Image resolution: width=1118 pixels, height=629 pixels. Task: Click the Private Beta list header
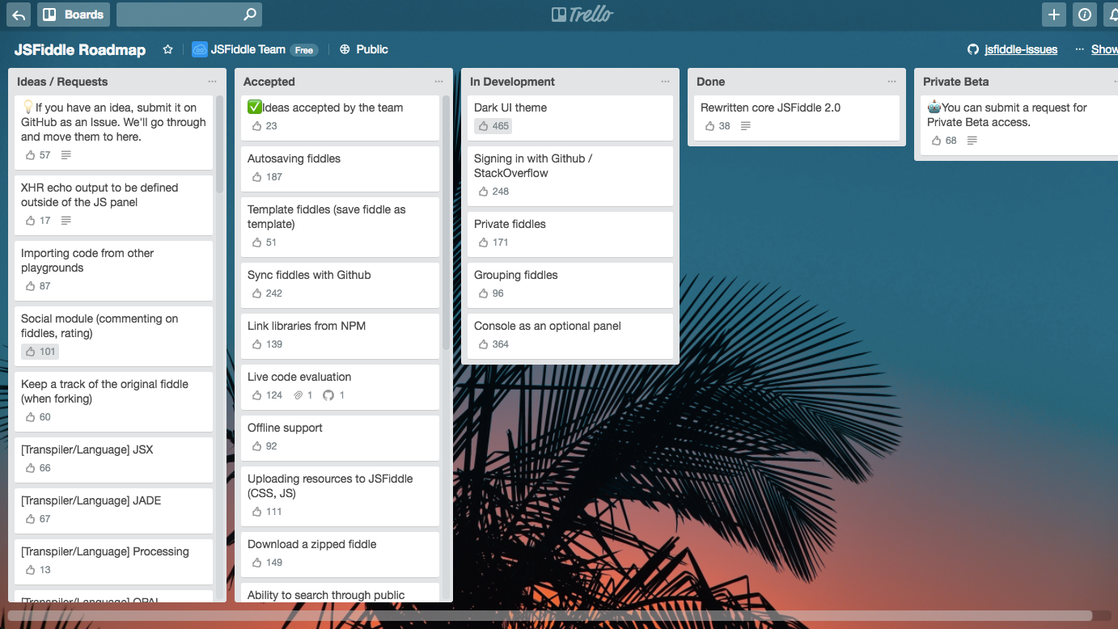click(956, 82)
